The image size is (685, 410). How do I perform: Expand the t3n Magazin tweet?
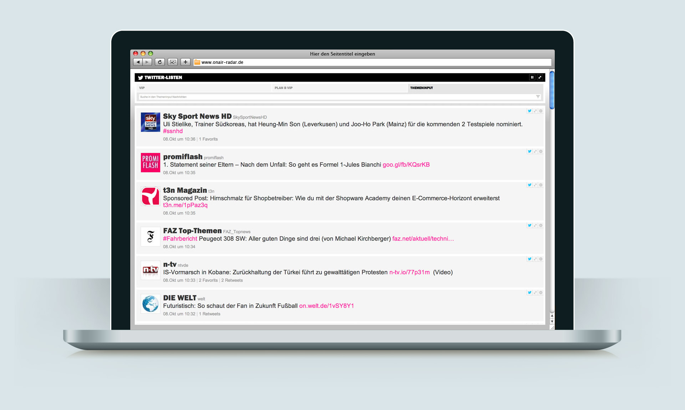pos(535,185)
